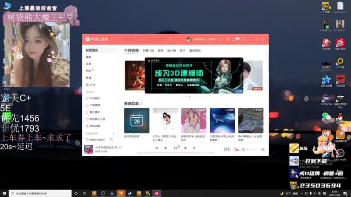Pause the playing song
Viewport: 351px width, 197px height.
click(175, 148)
